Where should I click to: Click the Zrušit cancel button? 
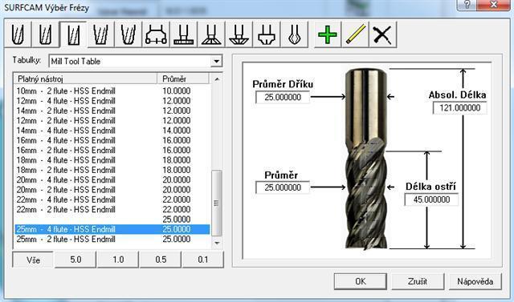click(418, 281)
